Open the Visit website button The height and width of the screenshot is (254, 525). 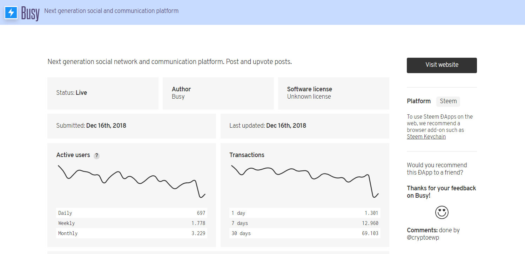click(x=442, y=65)
